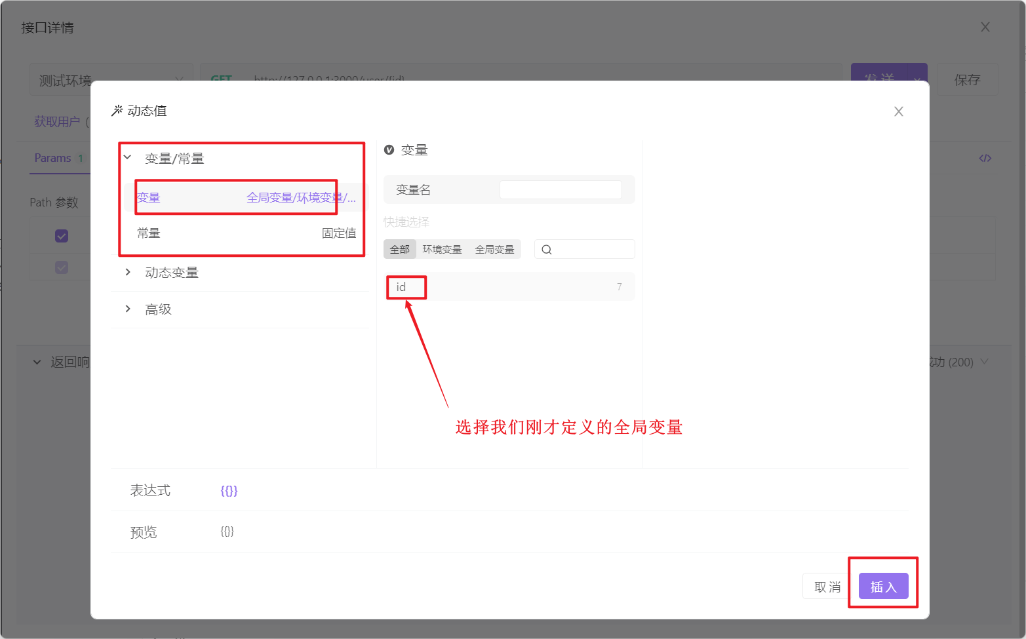Close the 接口详情 panel

(985, 28)
